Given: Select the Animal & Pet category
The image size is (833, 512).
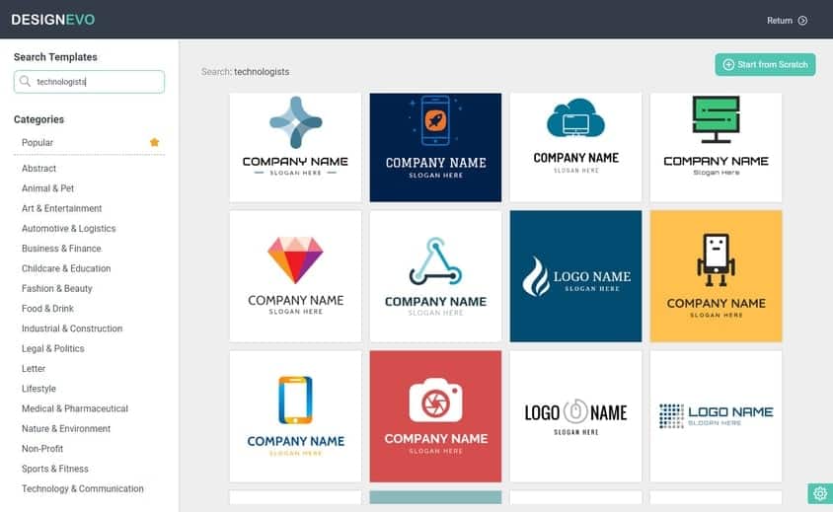Looking at the screenshot, I should (x=47, y=188).
